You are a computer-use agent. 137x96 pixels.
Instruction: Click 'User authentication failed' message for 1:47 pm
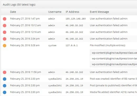point(109,19)
